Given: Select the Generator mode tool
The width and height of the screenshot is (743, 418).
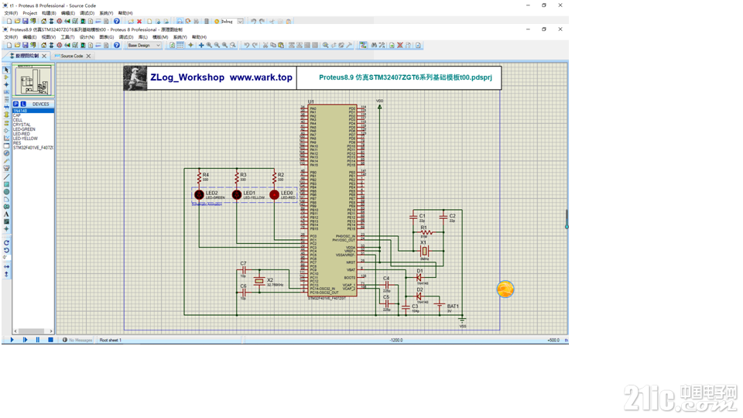Looking at the screenshot, I should (6, 153).
